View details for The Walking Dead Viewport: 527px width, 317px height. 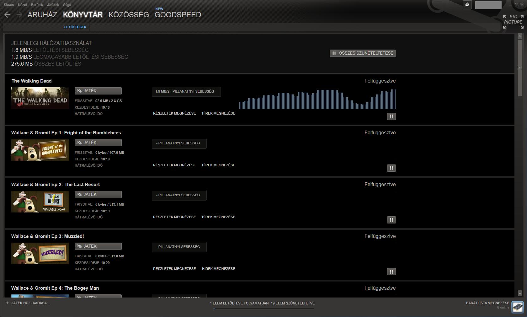click(174, 113)
